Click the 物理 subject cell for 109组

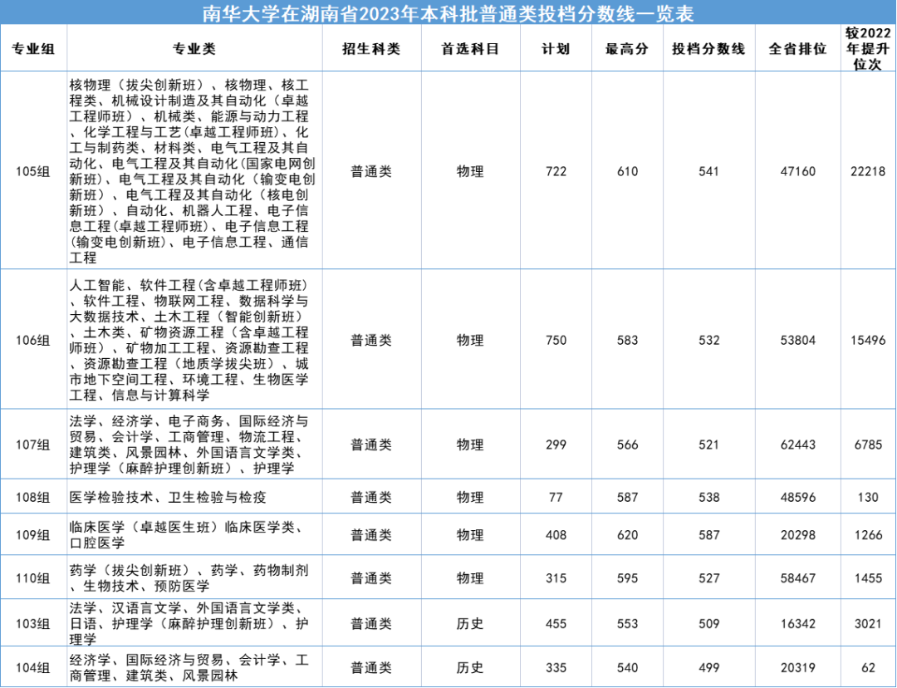(471, 535)
